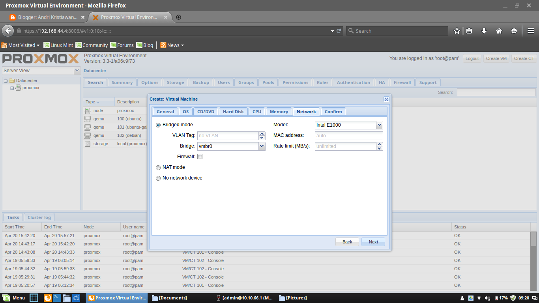Open the bookmarks list icon
Image resolution: width=539 pixels, height=303 pixels.
tap(469, 31)
